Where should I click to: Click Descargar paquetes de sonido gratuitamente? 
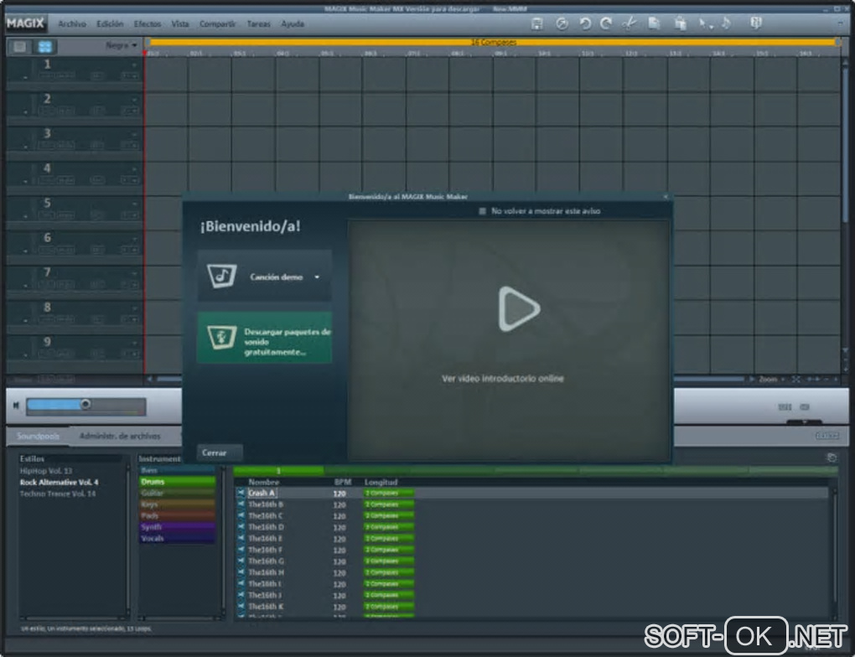coord(264,338)
